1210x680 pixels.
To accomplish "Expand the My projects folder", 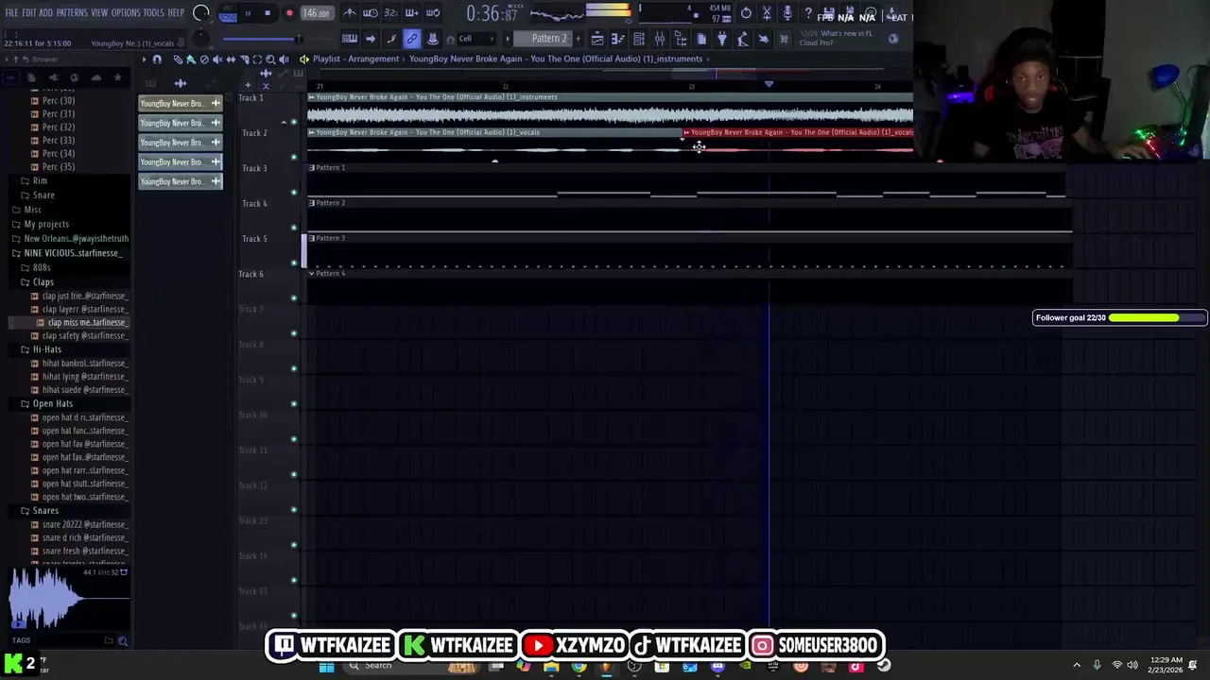I will coord(46,224).
